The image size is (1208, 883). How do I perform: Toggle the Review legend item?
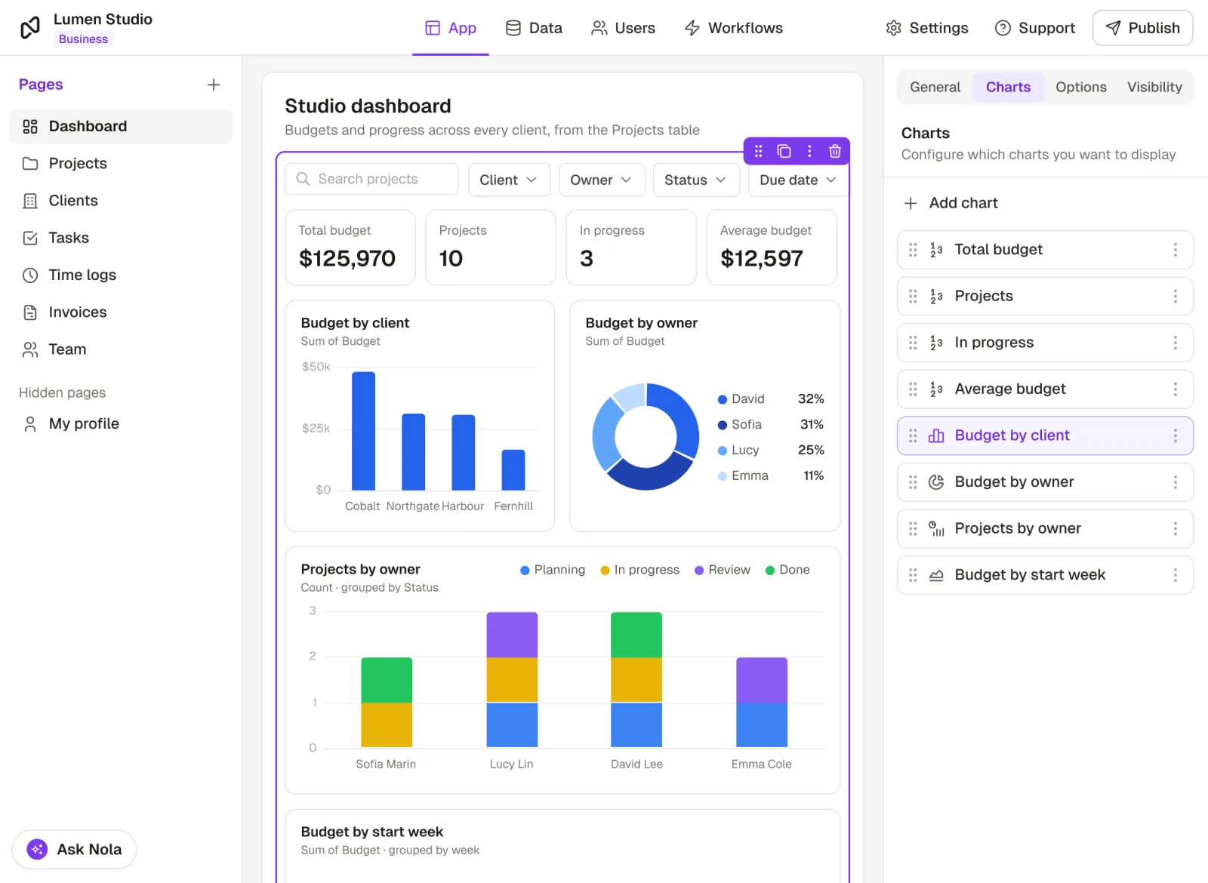coord(722,570)
